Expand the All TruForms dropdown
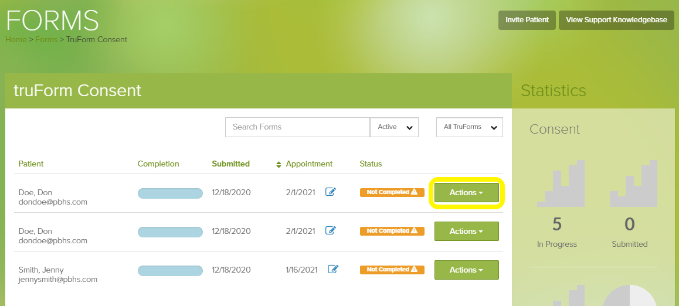The height and width of the screenshot is (306, 679). point(469,127)
